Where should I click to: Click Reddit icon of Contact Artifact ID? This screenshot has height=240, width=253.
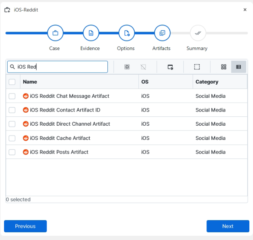26,110
